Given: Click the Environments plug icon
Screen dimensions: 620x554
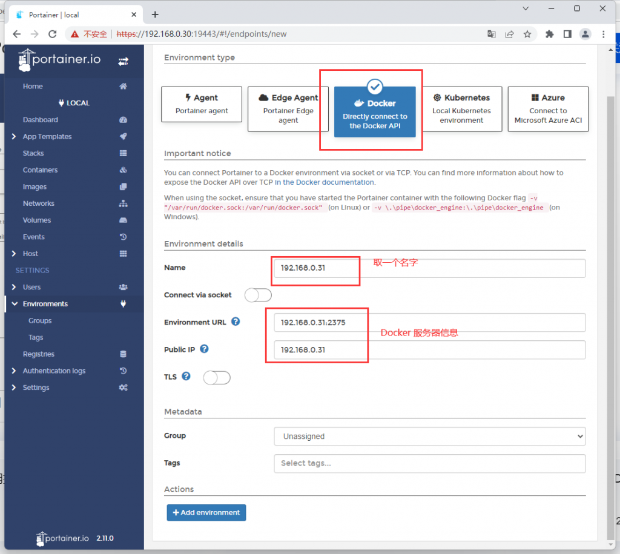Looking at the screenshot, I should pyautogui.click(x=123, y=304).
